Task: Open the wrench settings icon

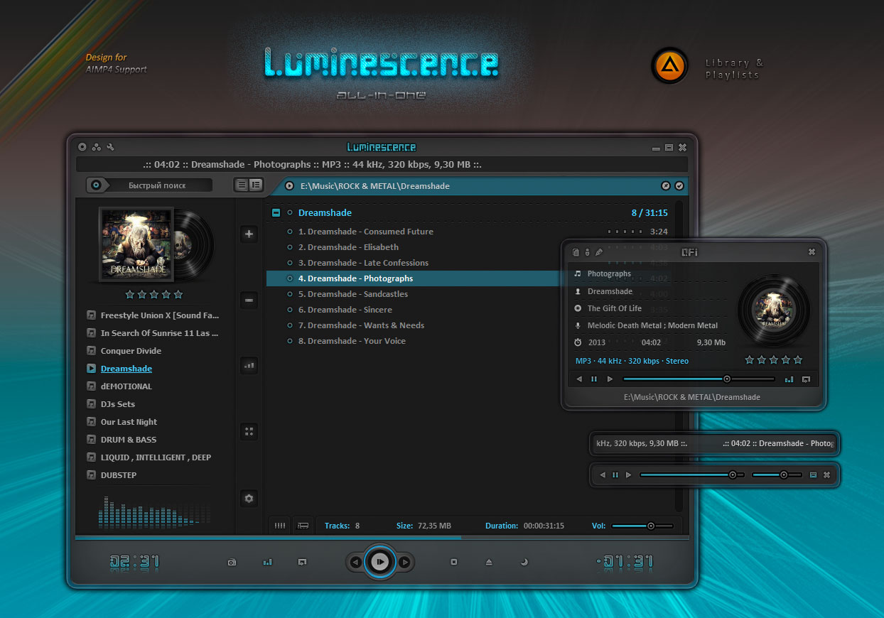Action: (x=110, y=147)
